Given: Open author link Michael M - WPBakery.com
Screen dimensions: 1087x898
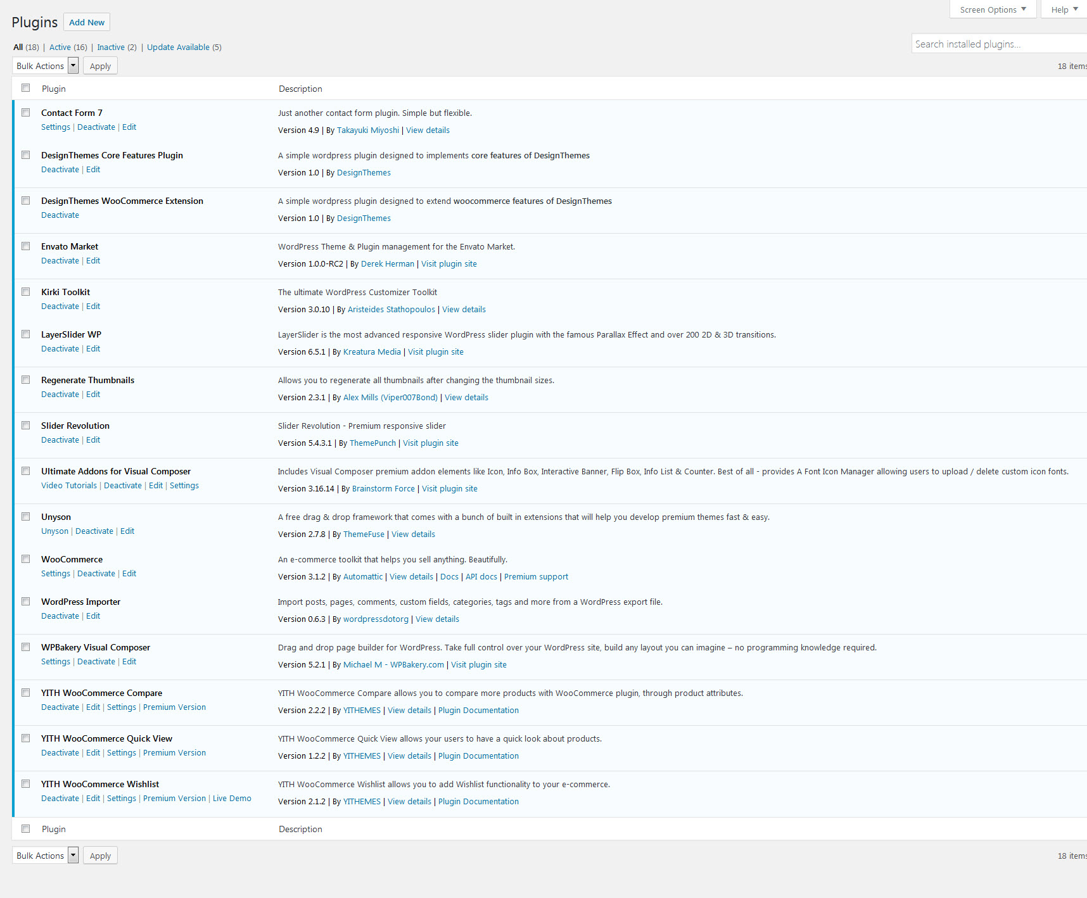Looking at the screenshot, I should [393, 665].
